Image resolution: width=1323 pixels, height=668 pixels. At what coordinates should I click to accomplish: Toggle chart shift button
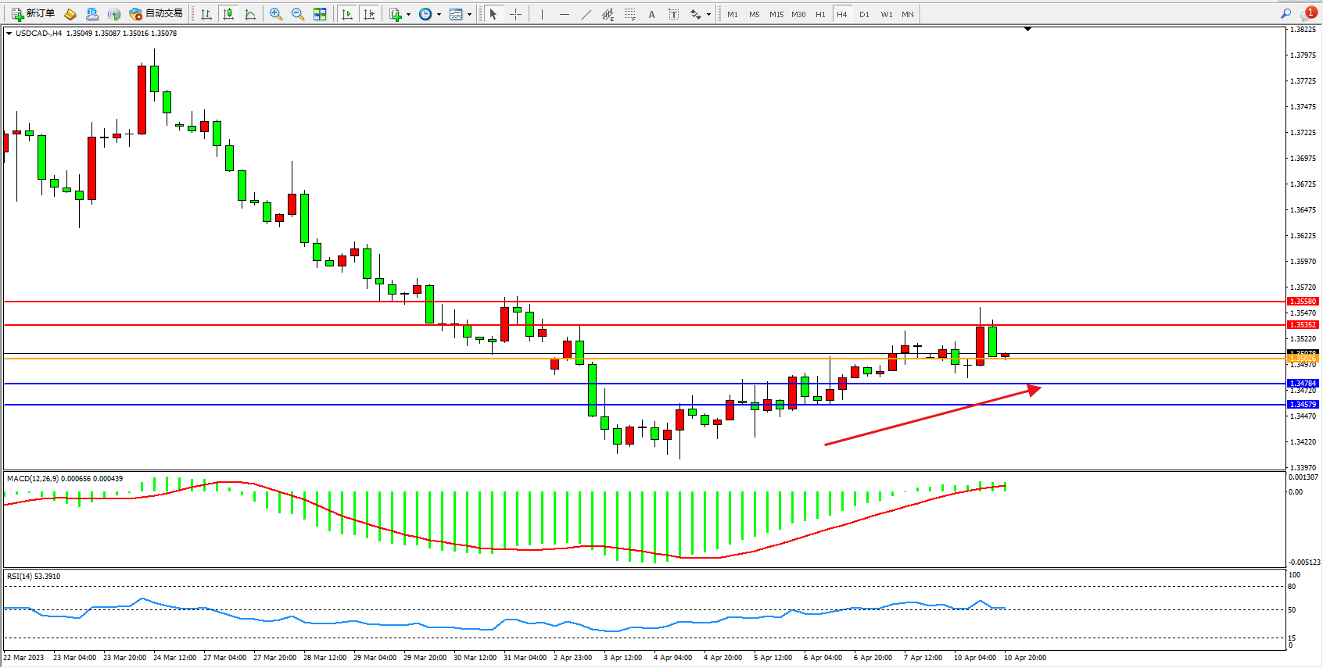click(x=369, y=14)
